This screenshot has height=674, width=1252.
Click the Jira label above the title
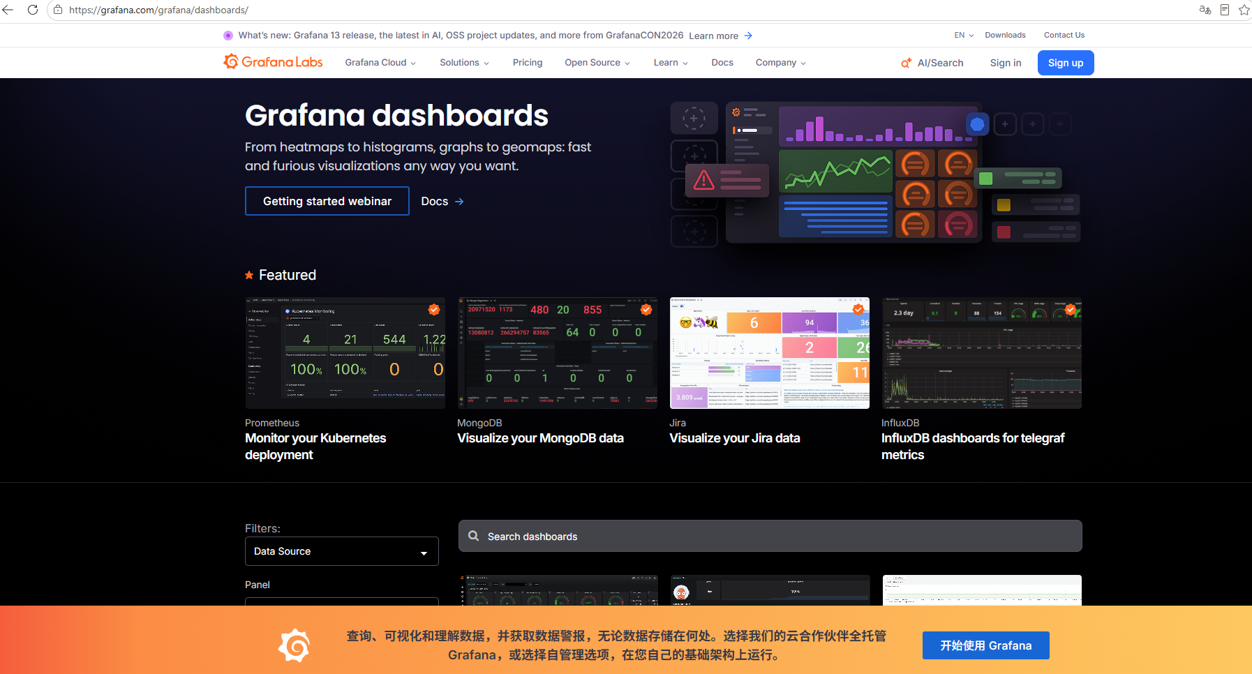pyautogui.click(x=678, y=423)
